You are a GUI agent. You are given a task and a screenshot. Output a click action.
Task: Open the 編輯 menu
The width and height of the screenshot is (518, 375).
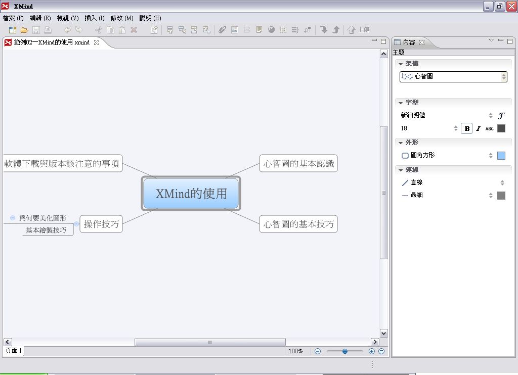pos(40,18)
